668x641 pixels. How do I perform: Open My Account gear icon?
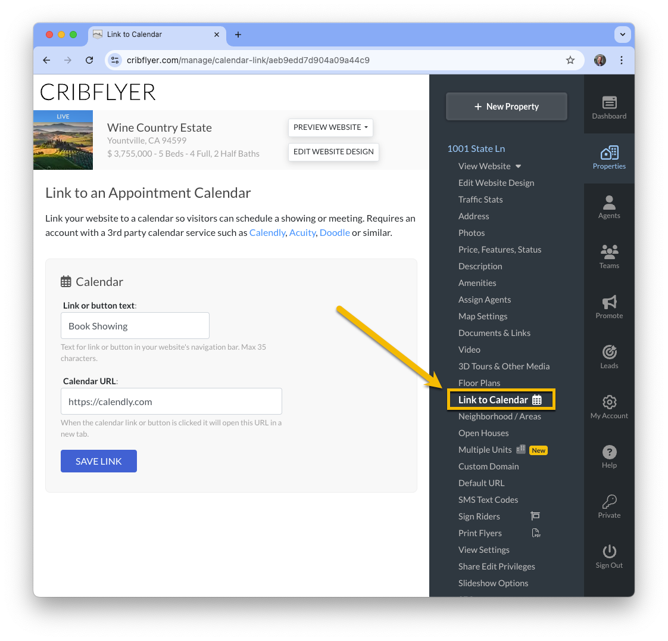click(609, 402)
